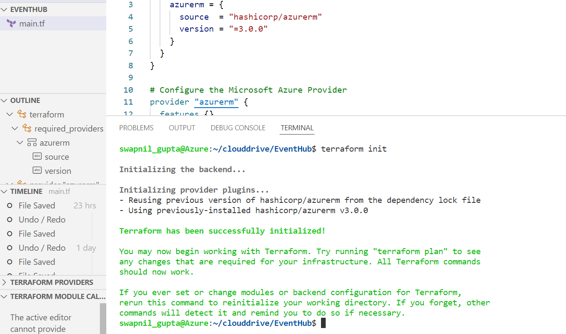Screen dimensions: 566x334
Task: Open the DEBUG CONSOLE tab
Action: coord(238,128)
